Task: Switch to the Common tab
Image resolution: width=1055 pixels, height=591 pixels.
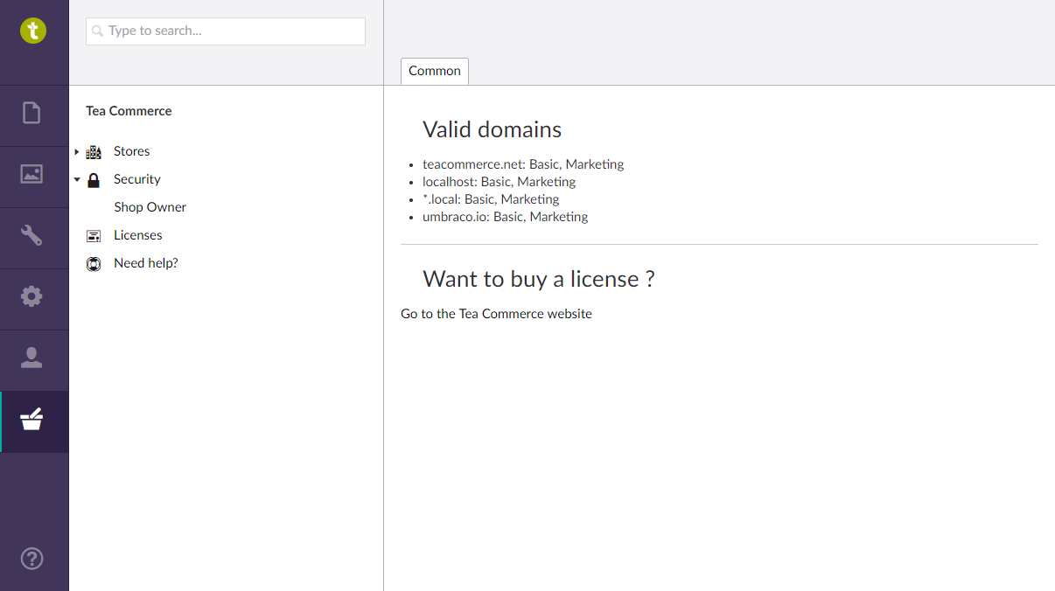Action: tap(435, 71)
